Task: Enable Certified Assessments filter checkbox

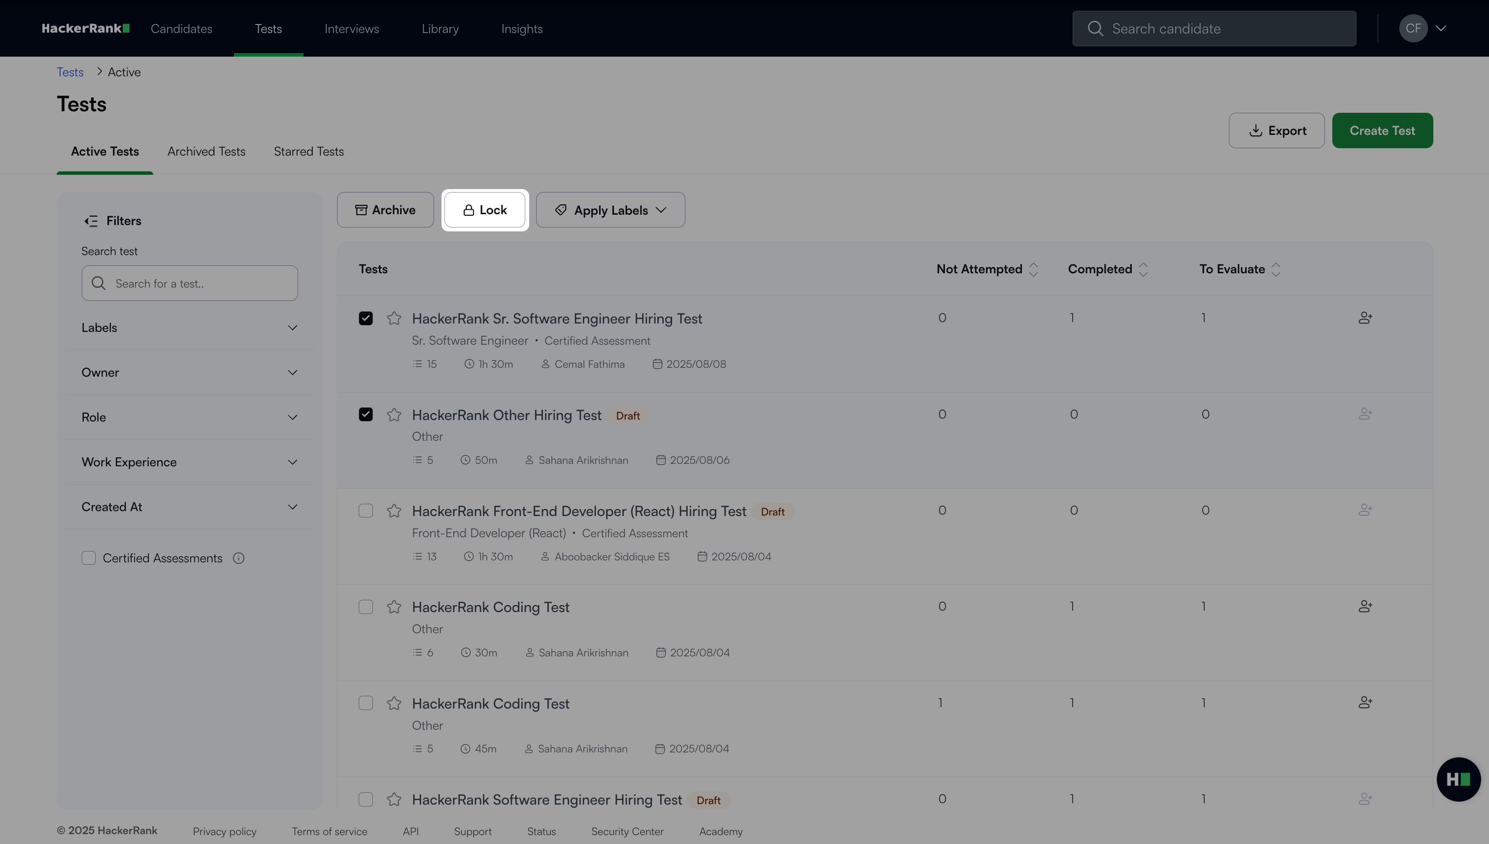Action: tap(89, 558)
